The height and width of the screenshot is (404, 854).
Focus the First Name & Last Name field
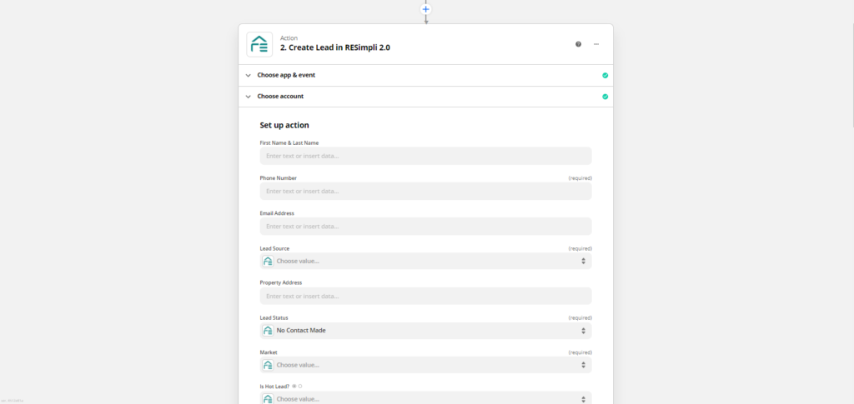pos(426,156)
